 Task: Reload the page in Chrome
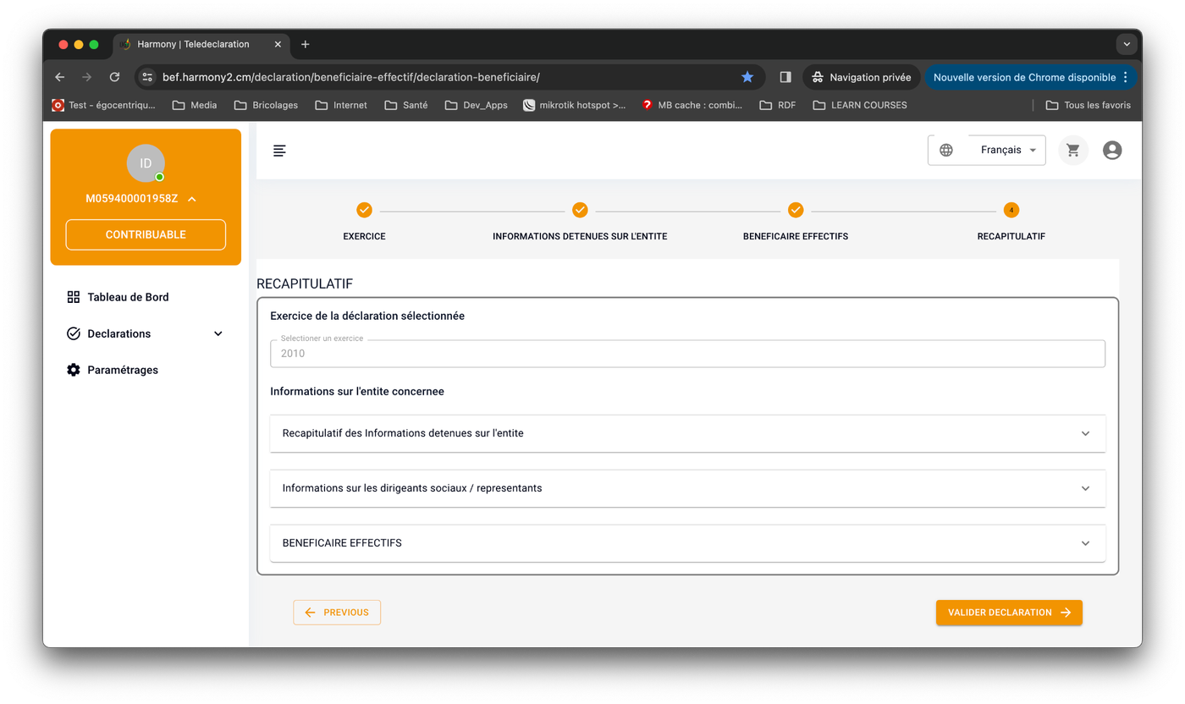click(114, 77)
